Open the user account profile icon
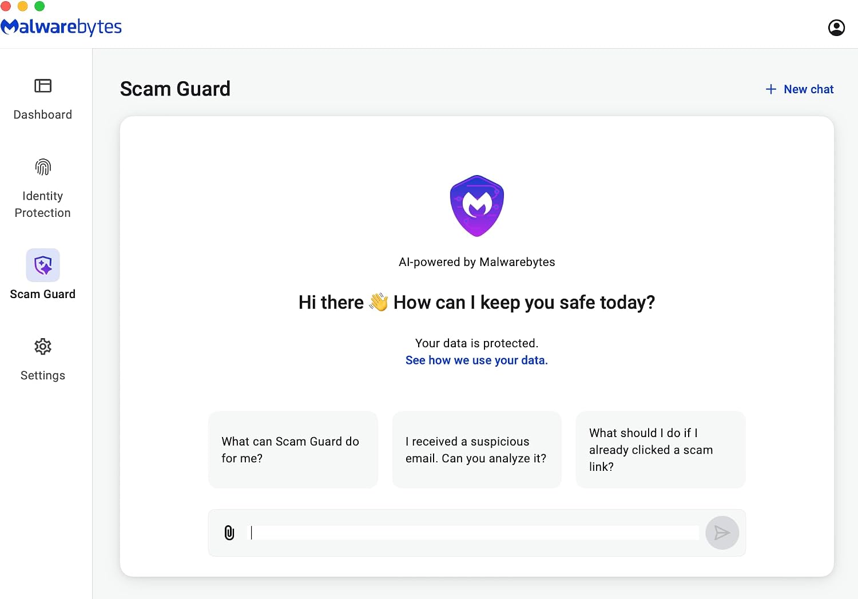The image size is (858, 599). tap(836, 27)
